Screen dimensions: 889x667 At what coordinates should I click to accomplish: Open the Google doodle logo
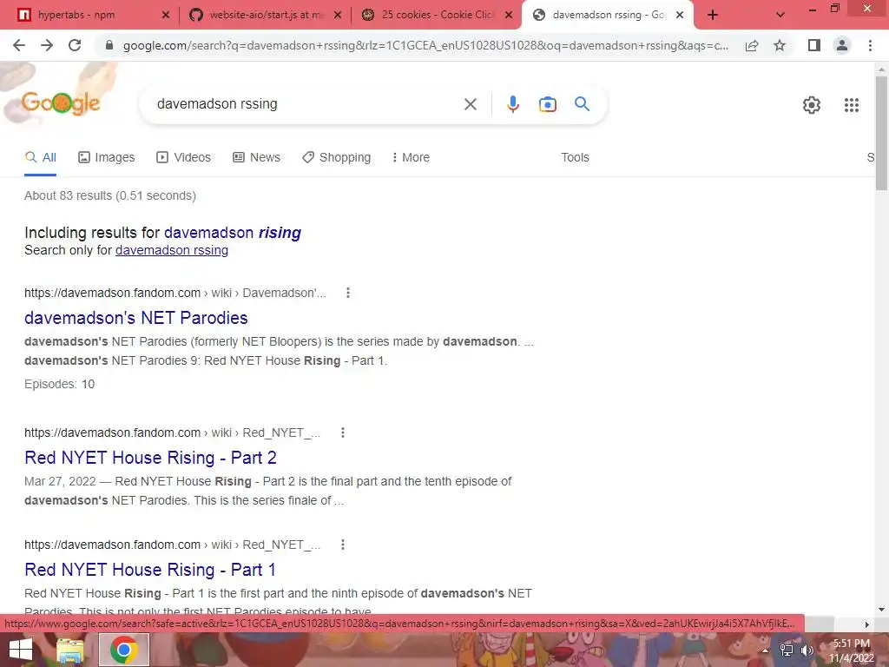coord(61,103)
